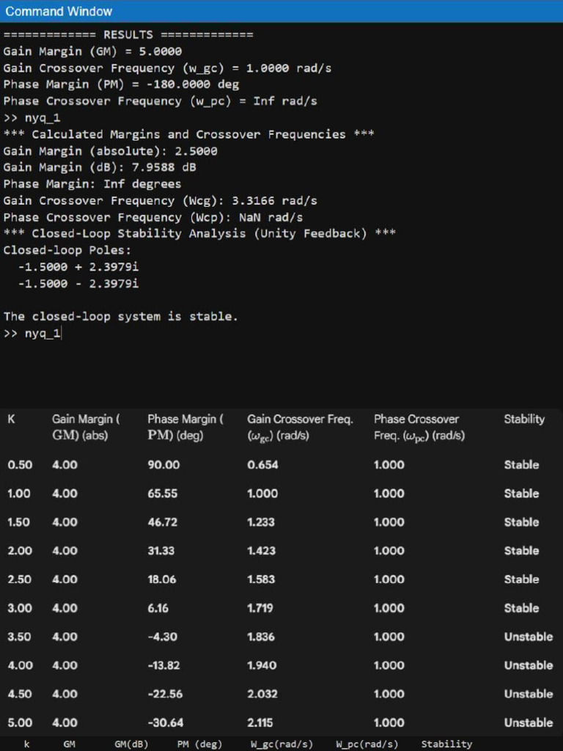Click 'Unstable' in the K 5.00 row
Screen dimensions: 563x751
pyautogui.click(x=529, y=722)
